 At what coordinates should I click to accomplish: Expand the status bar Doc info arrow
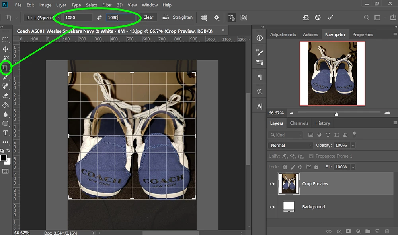pos(93,233)
